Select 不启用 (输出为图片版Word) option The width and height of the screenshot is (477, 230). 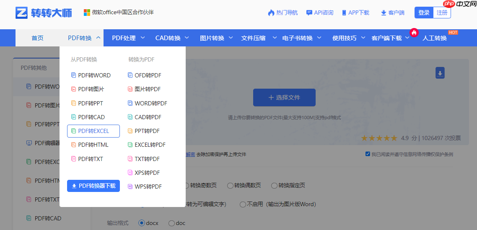click(x=243, y=204)
